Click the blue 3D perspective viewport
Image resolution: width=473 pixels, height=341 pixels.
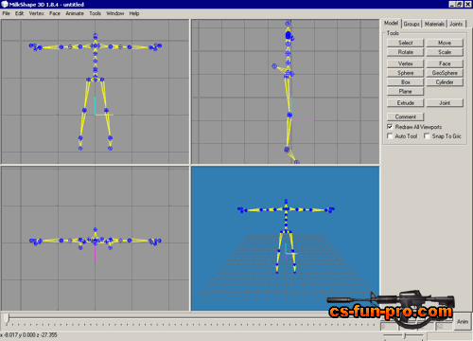[285, 239]
